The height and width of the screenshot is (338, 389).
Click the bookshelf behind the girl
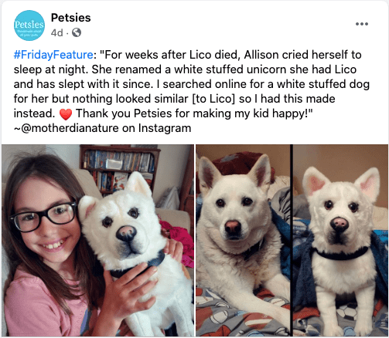pyautogui.click(x=119, y=169)
